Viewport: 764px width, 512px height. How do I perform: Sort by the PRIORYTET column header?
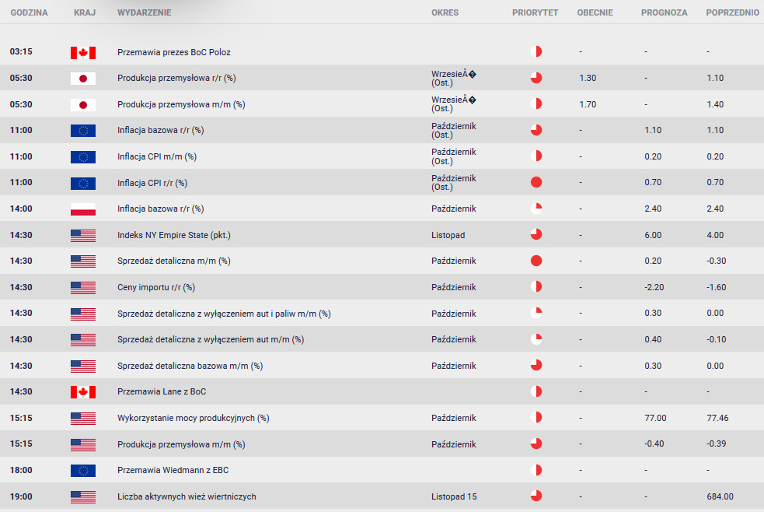[x=535, y=12]
